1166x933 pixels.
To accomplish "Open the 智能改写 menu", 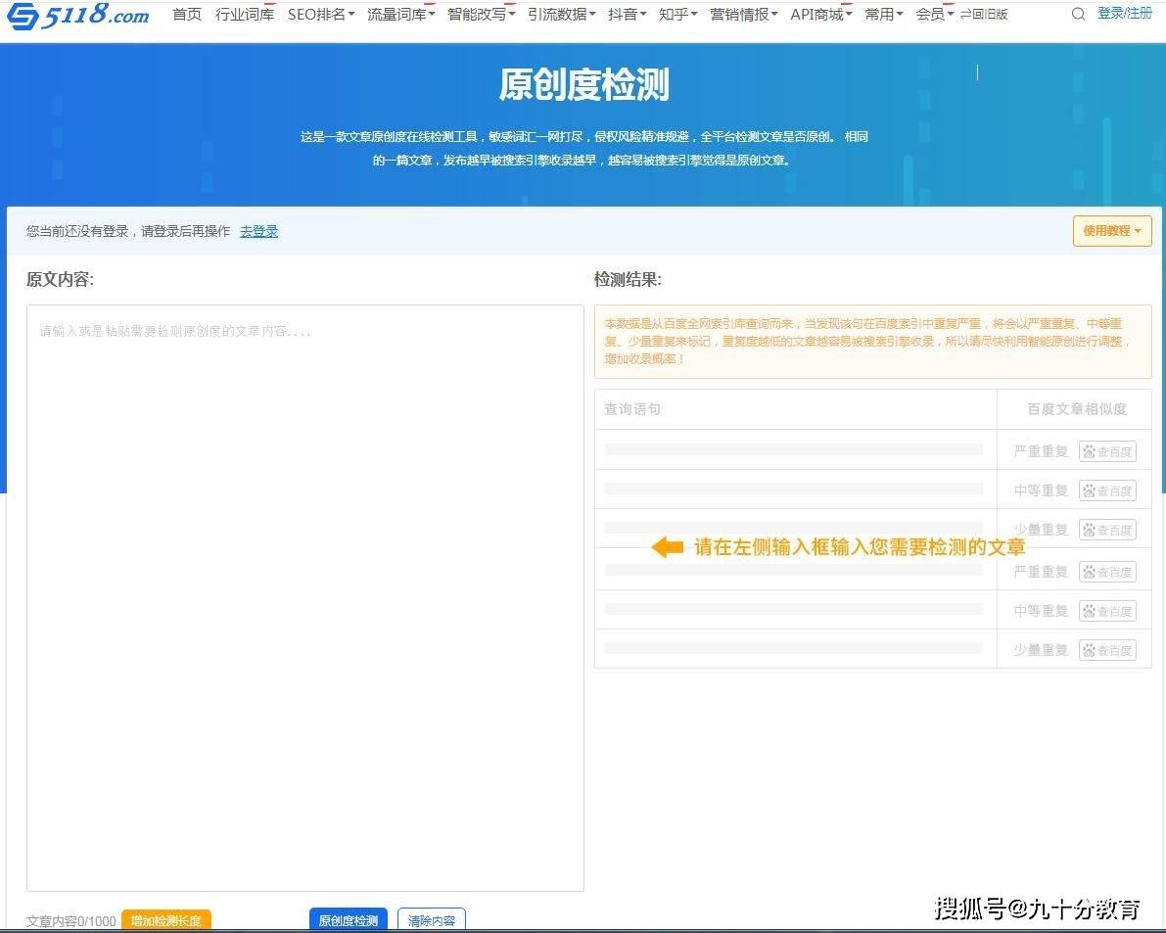I will pyautogui.click(x=481, y=15).
